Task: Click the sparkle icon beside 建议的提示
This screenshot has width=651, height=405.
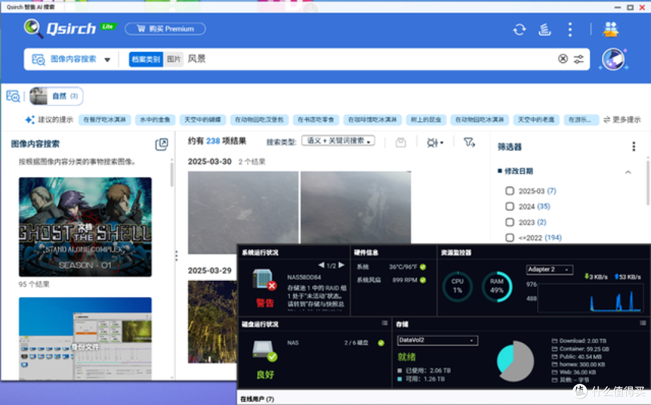Action: tap(30, 119)
